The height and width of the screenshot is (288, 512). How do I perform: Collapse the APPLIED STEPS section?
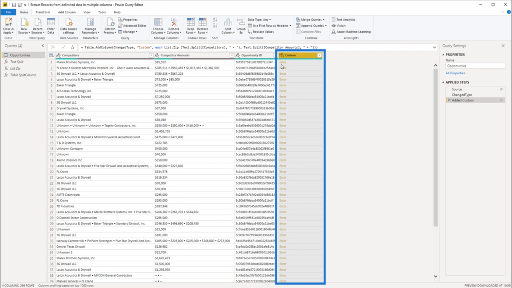point(443,82)
